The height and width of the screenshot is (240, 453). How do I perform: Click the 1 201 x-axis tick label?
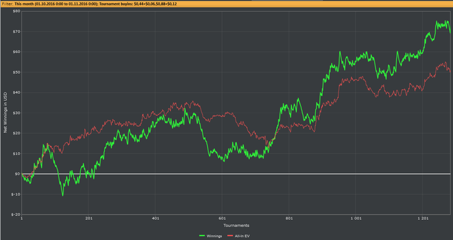click(x=423, y=219)
